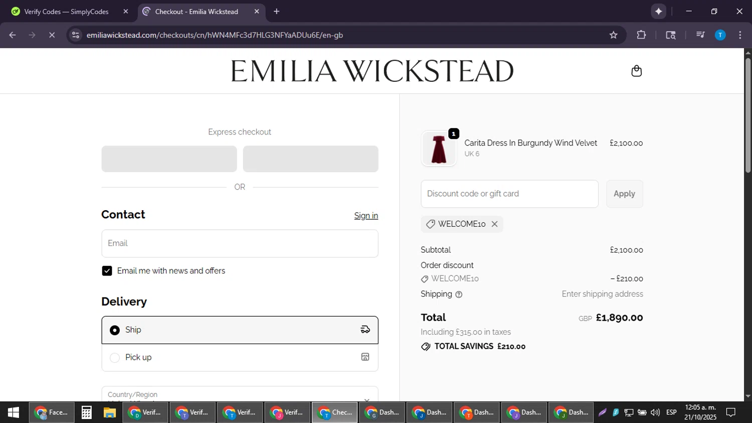Open the Calculator from the taskbar

click(x=86, y=412)
